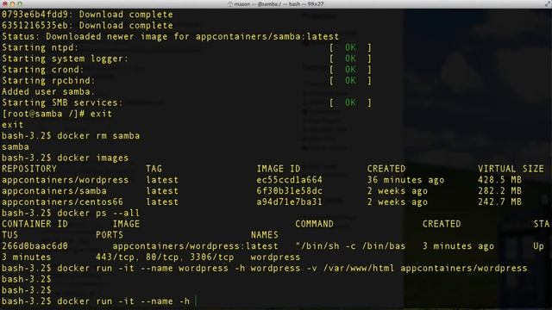Click the 'docker rm samba' command

98,136
